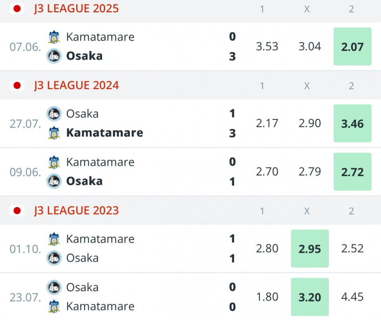
Task: Click Osaka logo in the 27.07. match
Action: [54, 114]
